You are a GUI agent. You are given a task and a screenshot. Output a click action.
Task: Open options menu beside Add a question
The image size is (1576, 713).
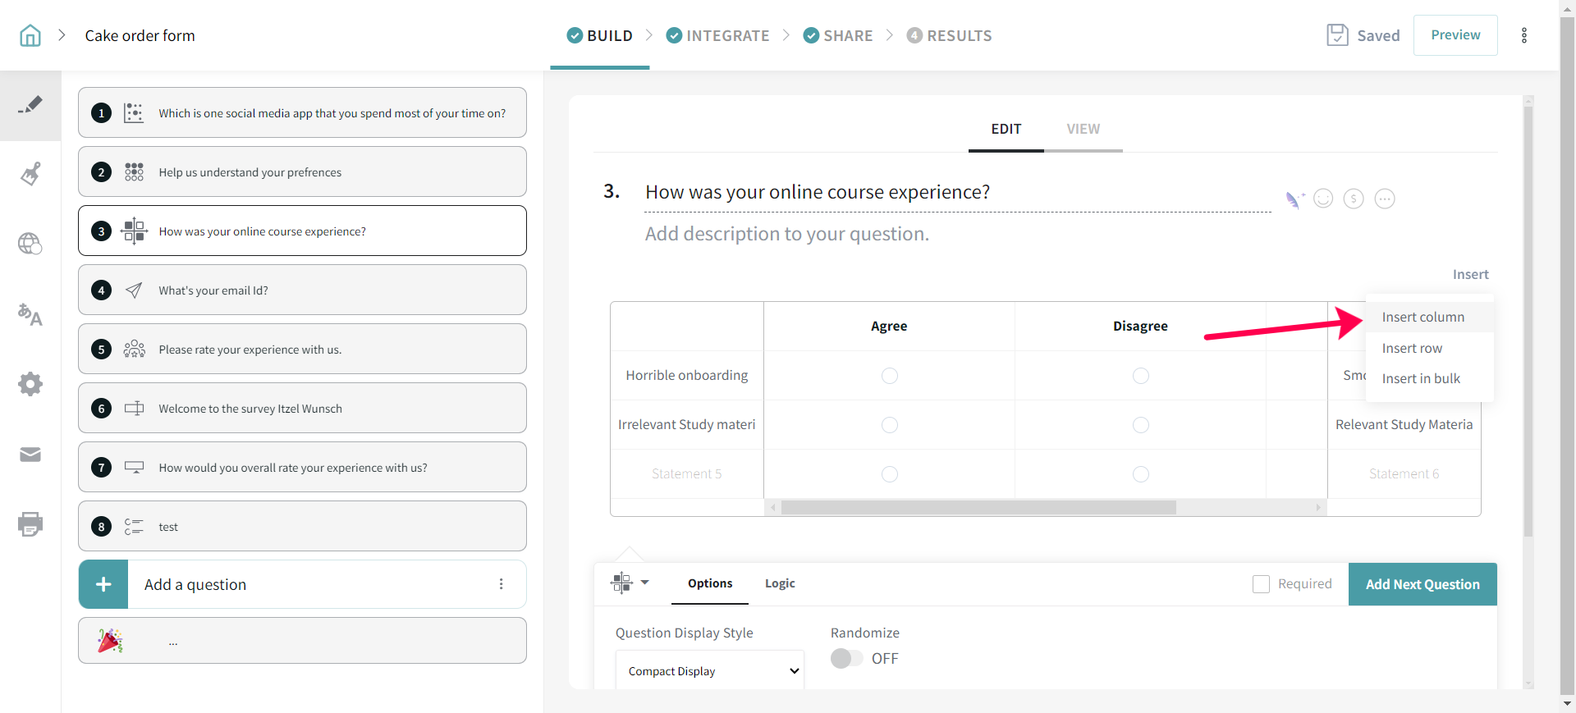point(501,584)
